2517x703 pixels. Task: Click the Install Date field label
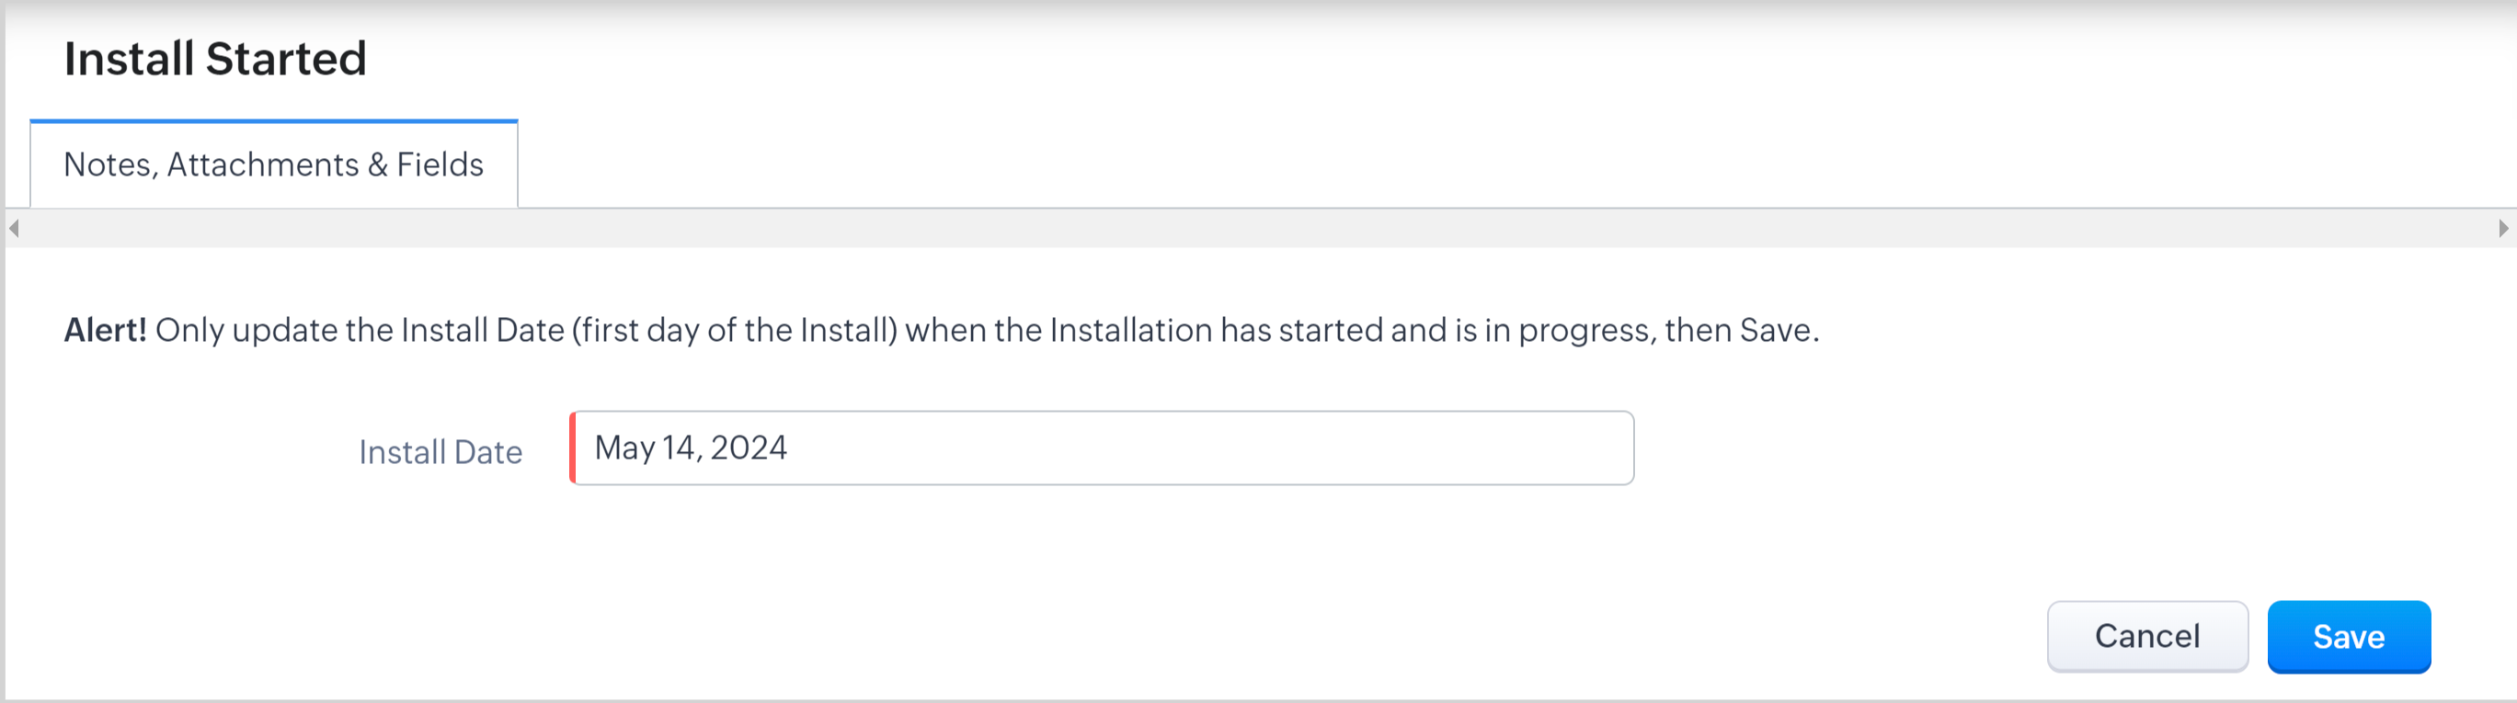[440, 452]
